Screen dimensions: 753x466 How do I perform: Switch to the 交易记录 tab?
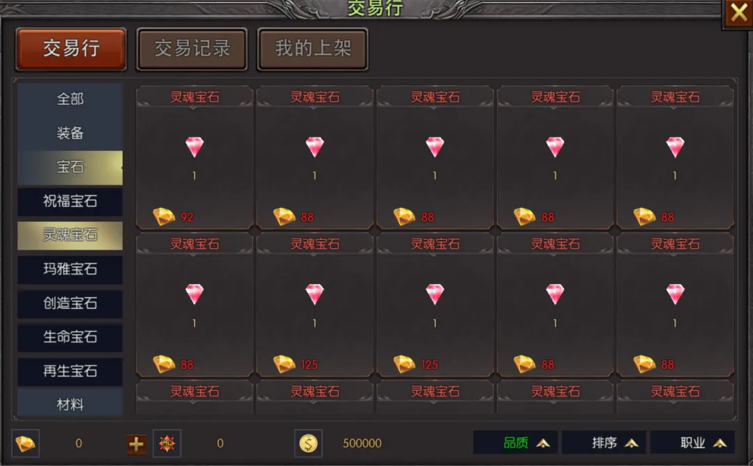tap(192, 49)
